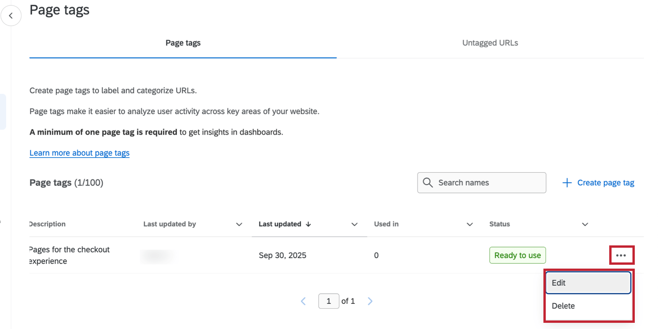The height and width of the screenshot is (329, 658).
Task: Select the Page tags tab
Action: pos(183,43)
